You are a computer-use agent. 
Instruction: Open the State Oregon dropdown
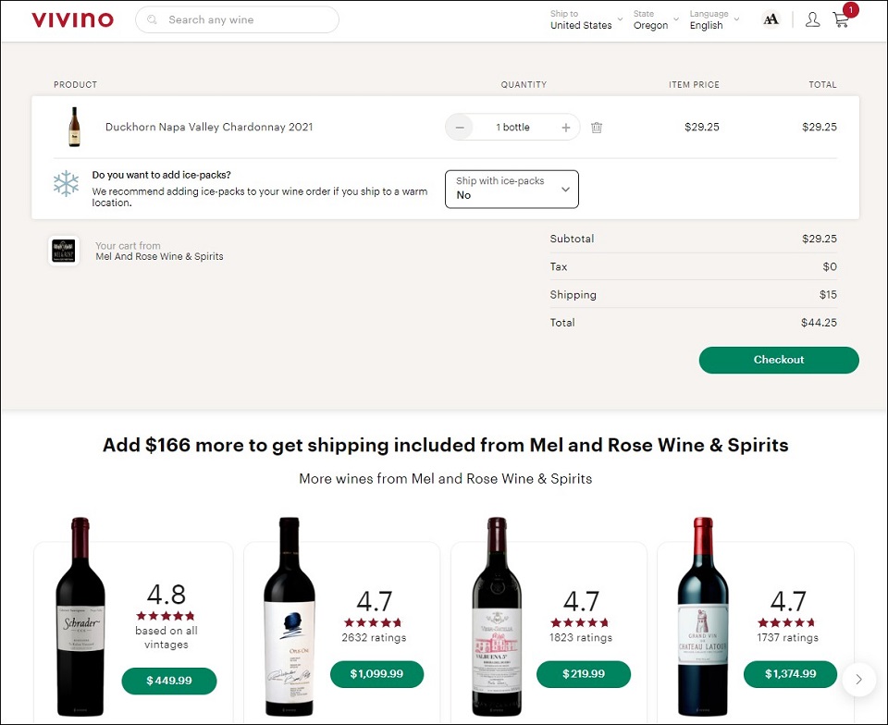[656, 19]
